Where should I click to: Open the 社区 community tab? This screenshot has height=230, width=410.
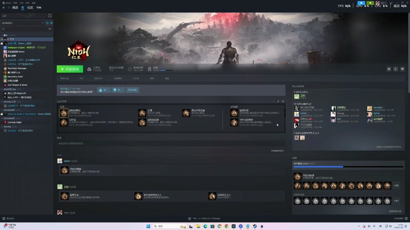point(30,8)
